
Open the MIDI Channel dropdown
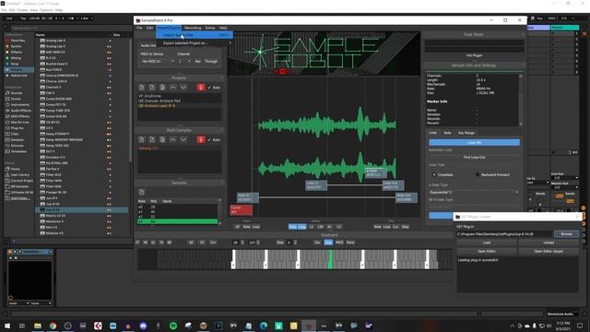(184, 62)
